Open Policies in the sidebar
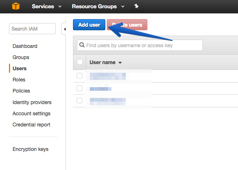 (21, 91)
